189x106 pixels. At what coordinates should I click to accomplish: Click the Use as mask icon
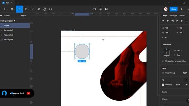(x=106, y=9)
